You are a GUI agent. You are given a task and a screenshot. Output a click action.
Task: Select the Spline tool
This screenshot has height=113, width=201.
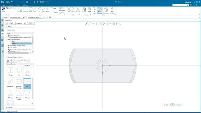click(43, 10)
